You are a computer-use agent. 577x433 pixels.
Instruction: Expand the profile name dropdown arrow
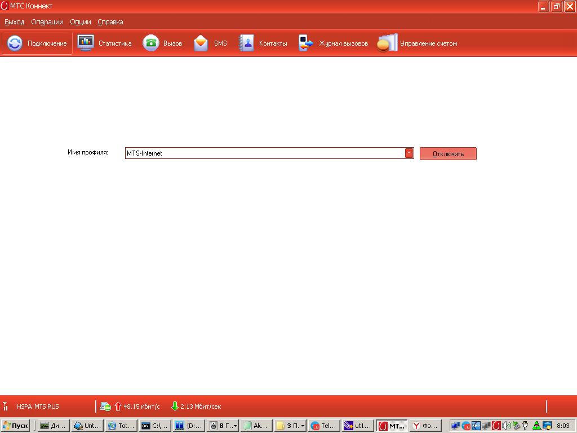[x=409, y=153]
